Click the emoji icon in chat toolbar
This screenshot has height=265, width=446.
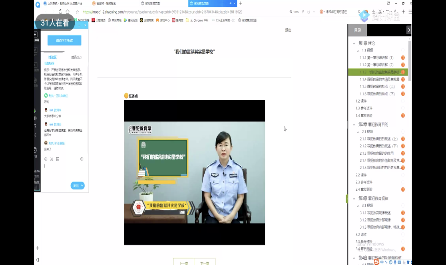point(46,159)
